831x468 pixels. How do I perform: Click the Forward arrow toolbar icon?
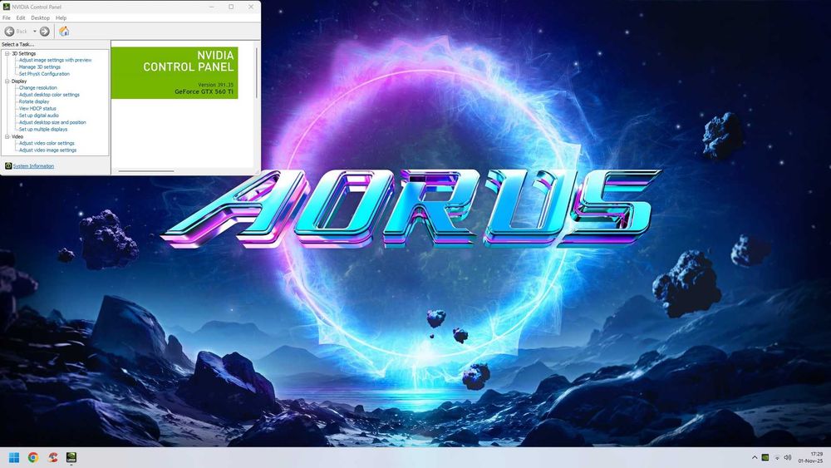pyautogui.click(x=45, y=32)
